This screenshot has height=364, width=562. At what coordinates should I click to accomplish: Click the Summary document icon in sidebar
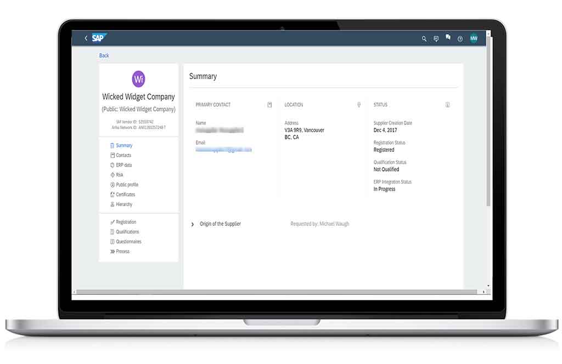click(x=112, y=146)
